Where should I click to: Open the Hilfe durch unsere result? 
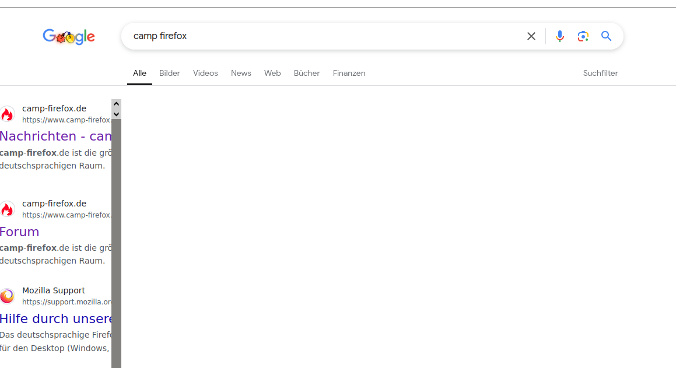click(x=55, y=319)
